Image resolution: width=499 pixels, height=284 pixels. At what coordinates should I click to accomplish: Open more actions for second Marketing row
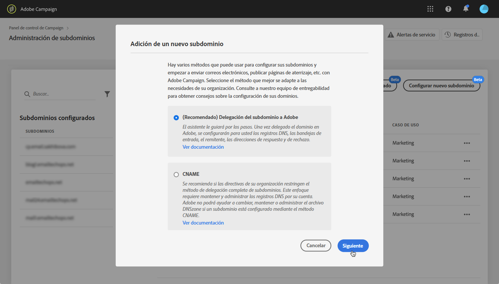(x=467, y=161)
